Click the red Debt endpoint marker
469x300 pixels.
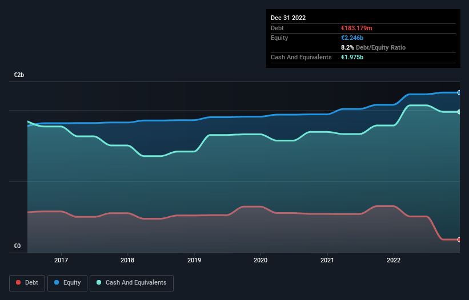(x=459, y=240)
